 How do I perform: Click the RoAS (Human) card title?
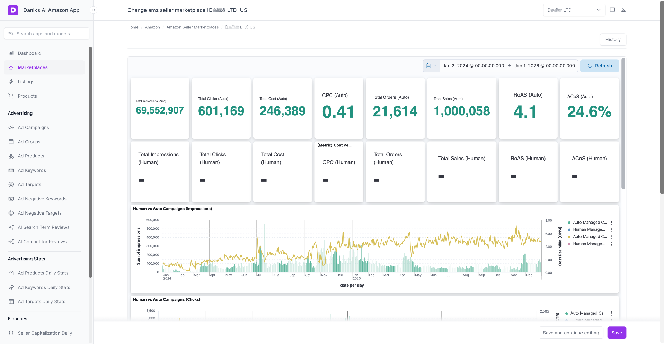tap(528, 159)
